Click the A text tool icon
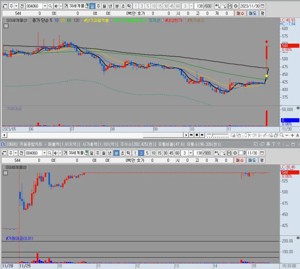This screenshot has height=269, width=300. pyautogui.click(x=298, y=135)
